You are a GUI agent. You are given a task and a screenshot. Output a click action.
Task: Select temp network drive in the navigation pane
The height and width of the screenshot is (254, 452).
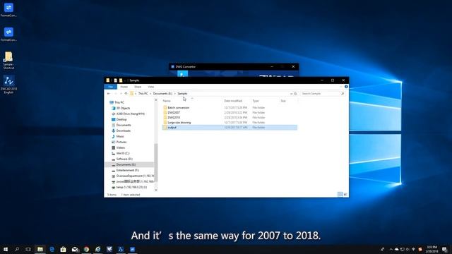point(131,187)
